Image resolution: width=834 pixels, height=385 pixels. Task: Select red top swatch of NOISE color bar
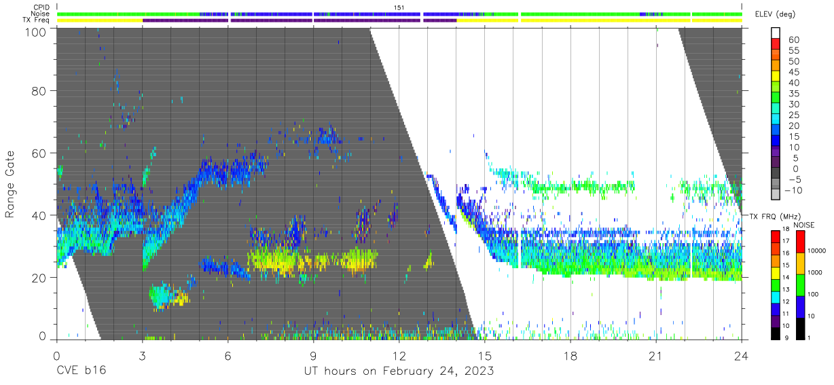pyautogui.click(x=799, y=241)
